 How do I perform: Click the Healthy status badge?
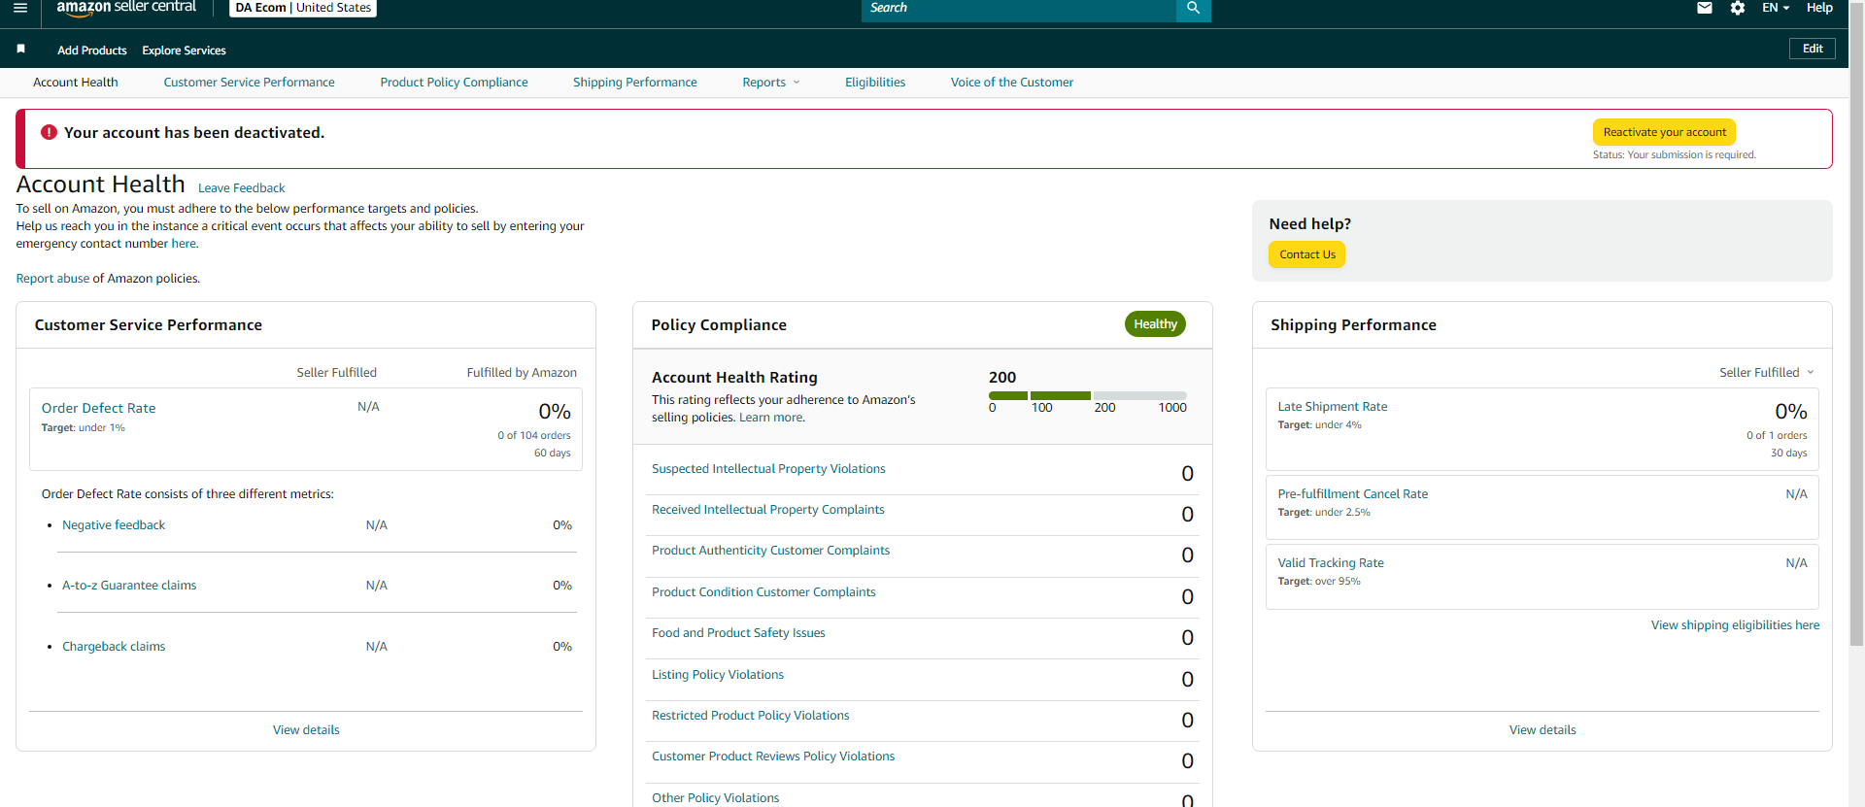pyautogui.click(x=1155, y=324)
